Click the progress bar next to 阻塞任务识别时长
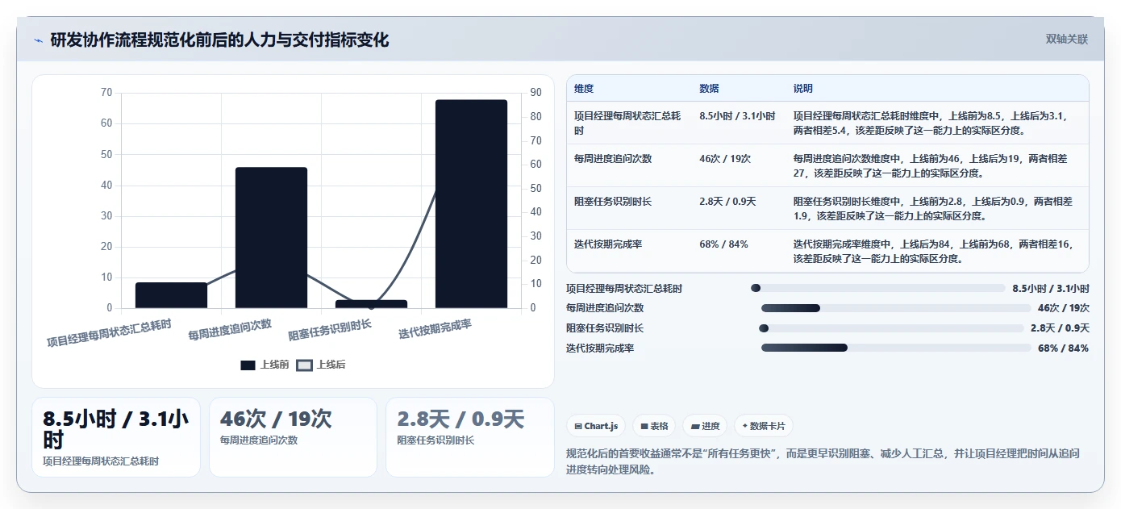The height and width of the screenshot is (509, 1121). 891,328
